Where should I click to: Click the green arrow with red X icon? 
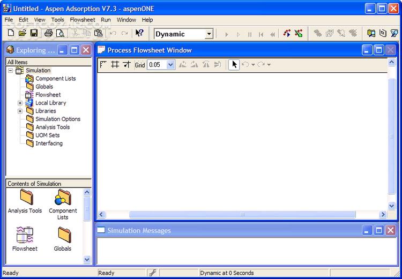[299, 33]
